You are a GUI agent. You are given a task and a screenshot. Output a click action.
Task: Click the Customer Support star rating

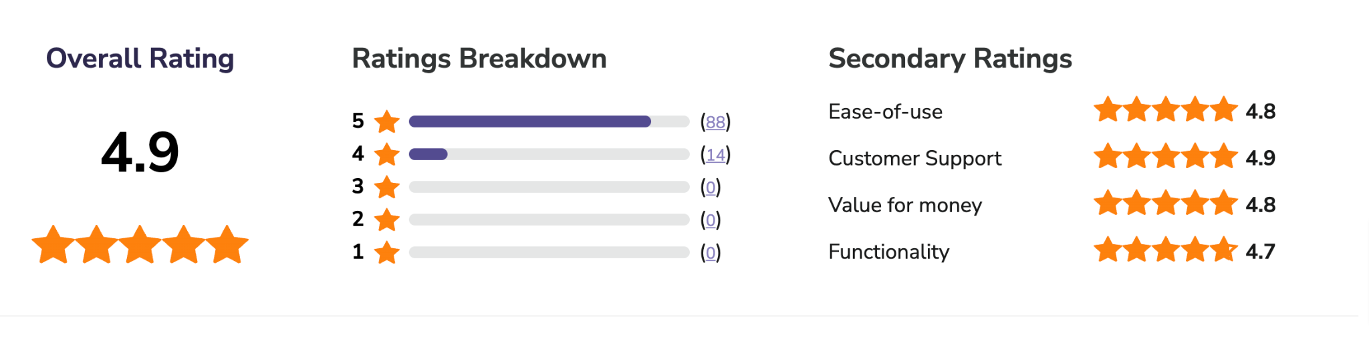[1166, 156]
